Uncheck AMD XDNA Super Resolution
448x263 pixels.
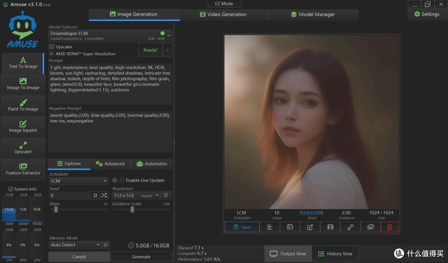51,53
